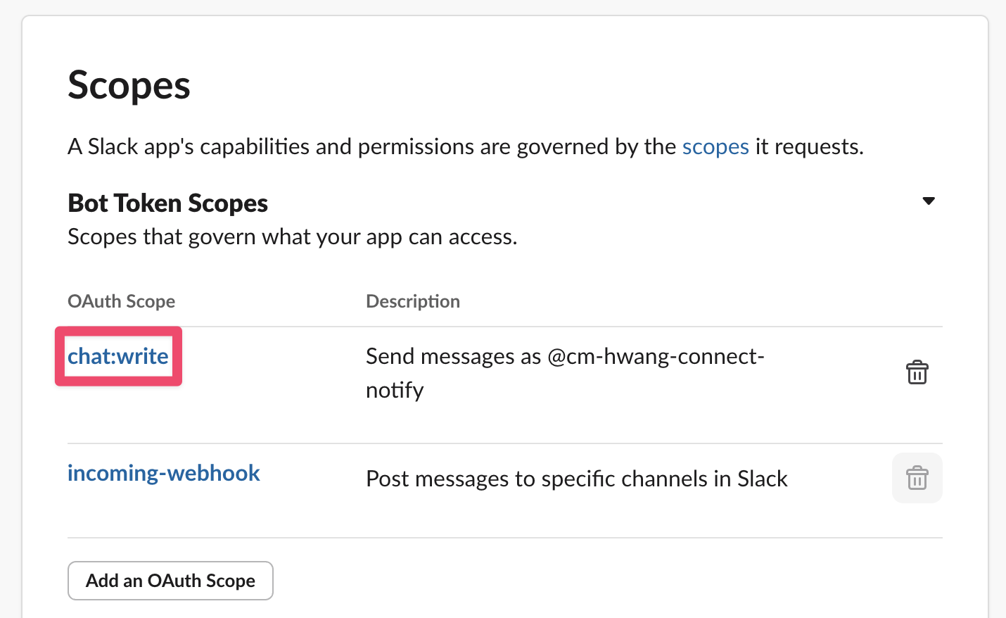The width and height of the screenshot is (1006, 618).
Task: Click the OAuth Scope column header
Action: [121, 301]
